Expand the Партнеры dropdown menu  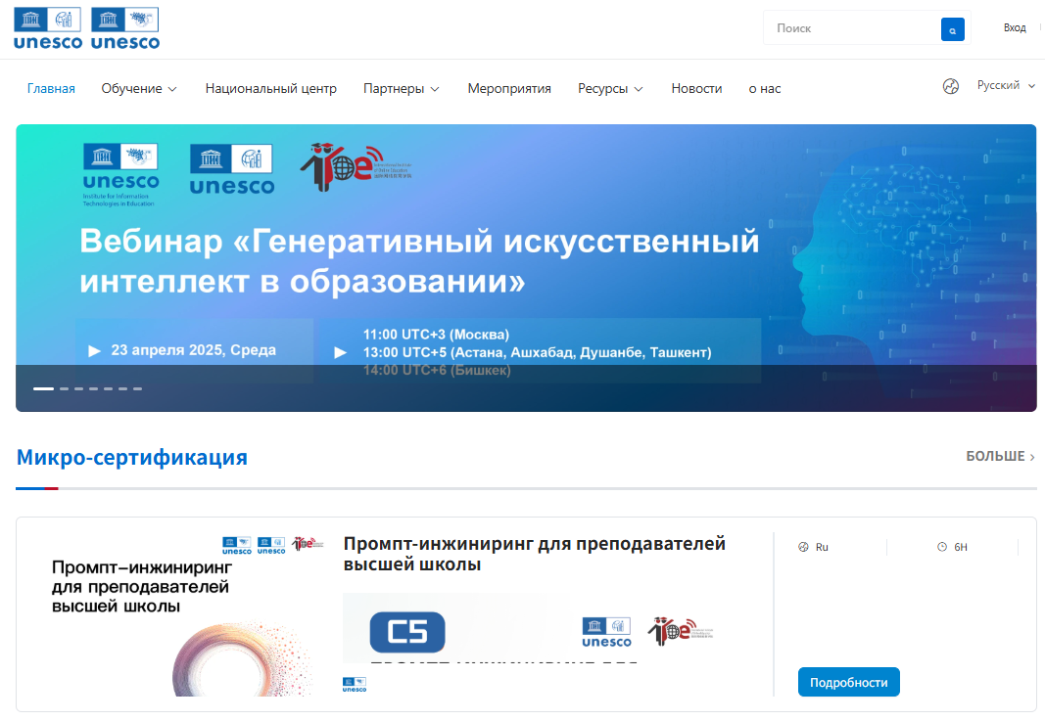pyautogui.click(x=401, y=88)
